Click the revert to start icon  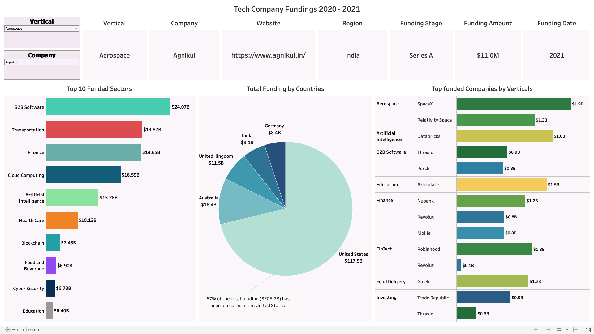click(x=575, y=329)
